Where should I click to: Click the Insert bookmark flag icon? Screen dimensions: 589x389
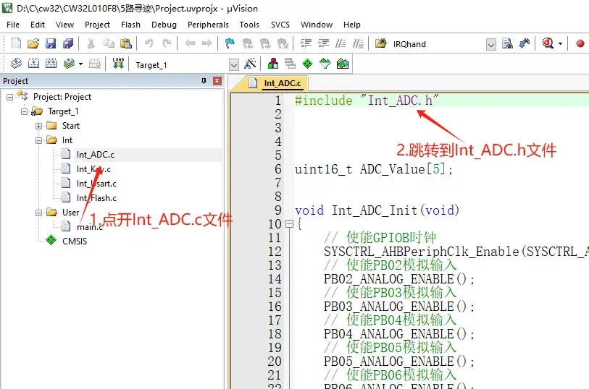(230, 44)
